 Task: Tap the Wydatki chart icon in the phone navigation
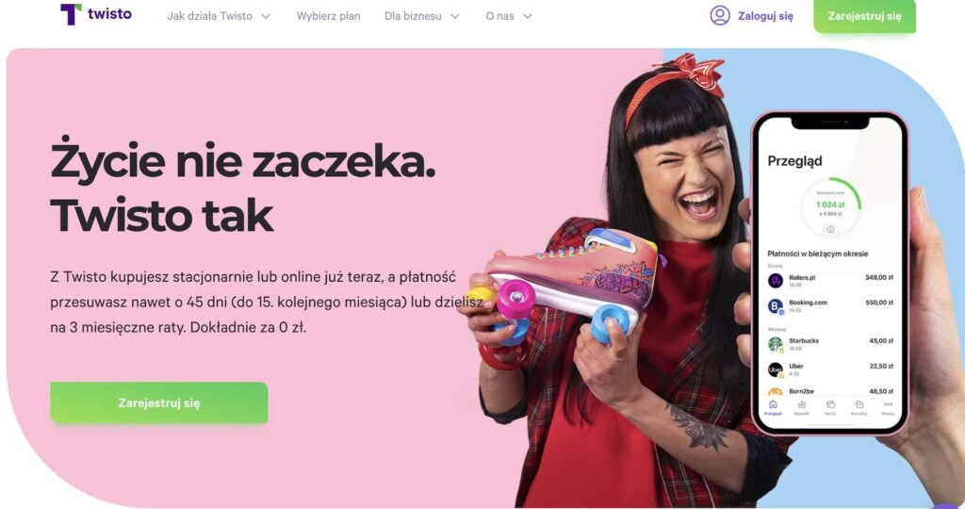(x=801, y=404)
